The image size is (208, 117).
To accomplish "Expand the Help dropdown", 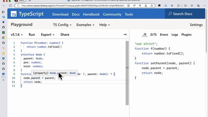I will 105,25.
